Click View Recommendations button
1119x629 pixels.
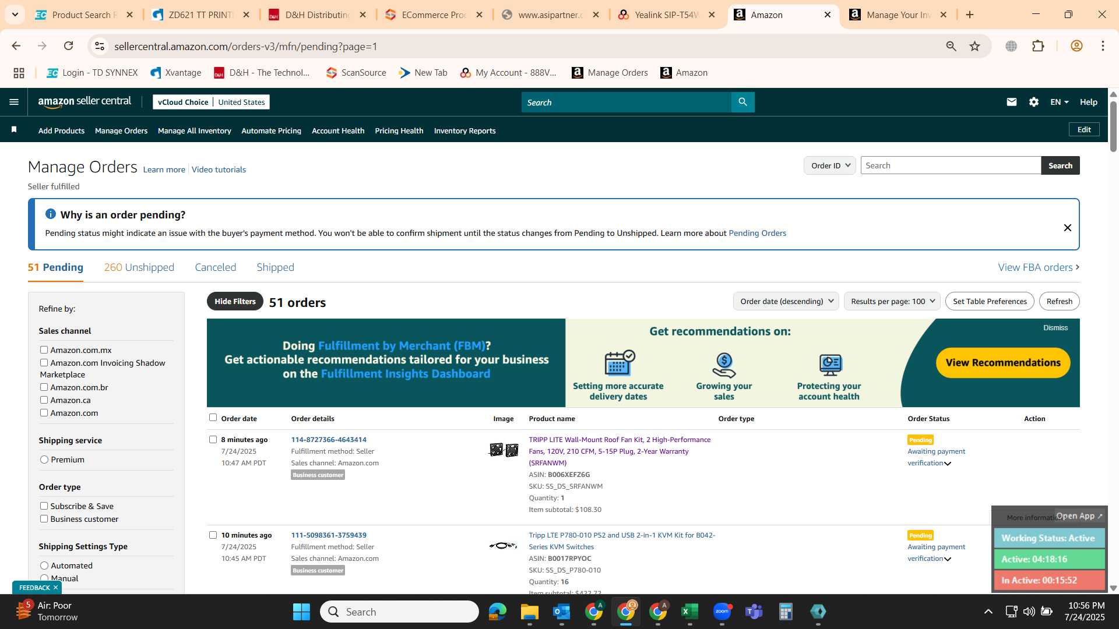(1002, 362)
